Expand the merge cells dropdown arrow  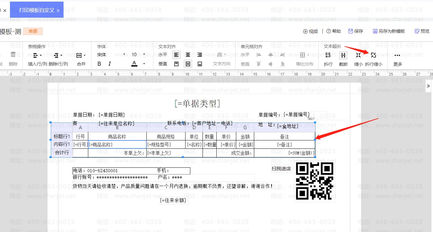84,55
